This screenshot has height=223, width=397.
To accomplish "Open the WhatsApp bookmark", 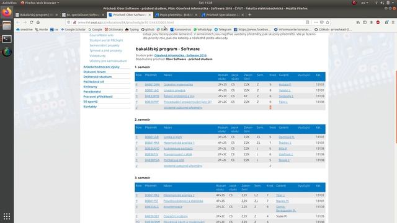I will (203, 29).
